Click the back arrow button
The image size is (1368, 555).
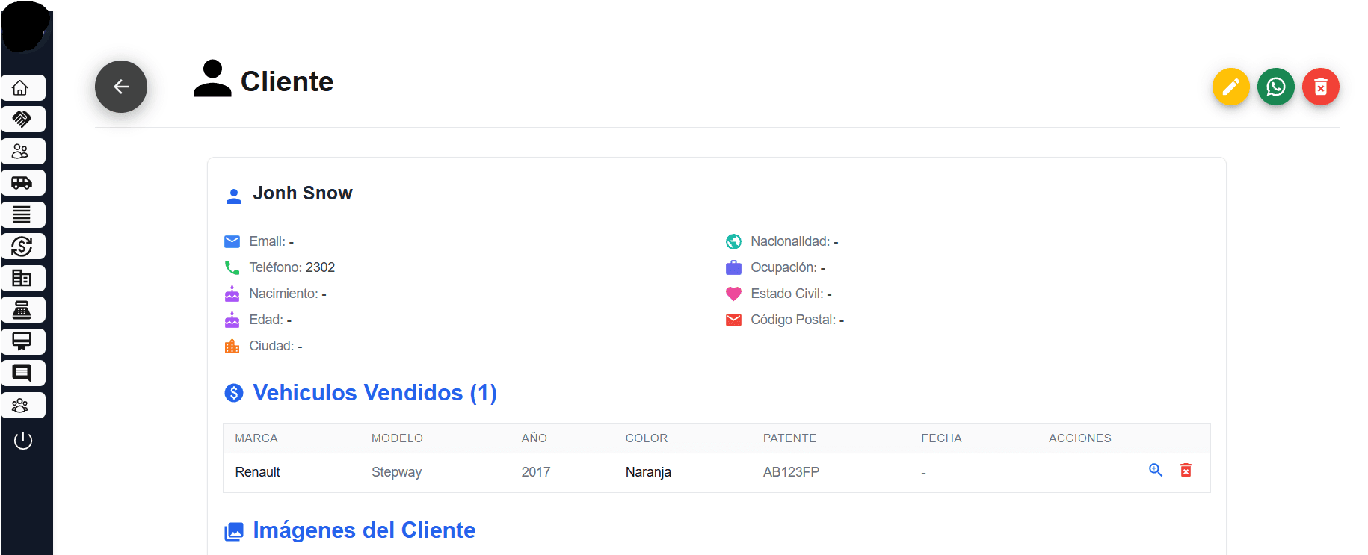(121, 87)
